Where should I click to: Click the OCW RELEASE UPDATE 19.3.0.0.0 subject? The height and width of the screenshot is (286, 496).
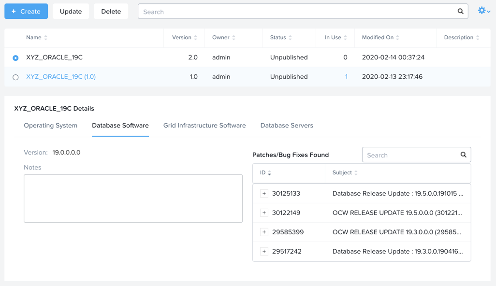pyautogui.click(x=397, y=232)
